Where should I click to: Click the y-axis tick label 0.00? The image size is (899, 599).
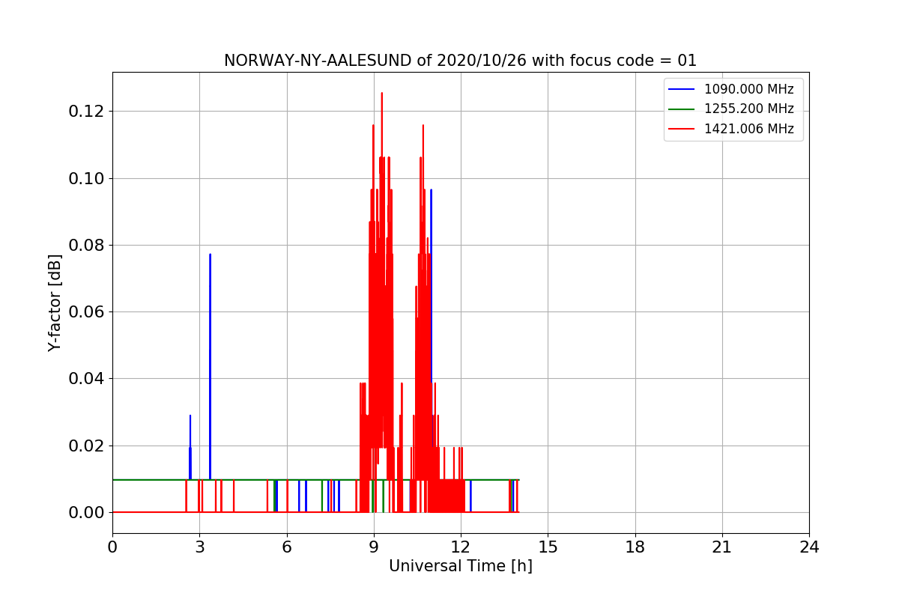pos(85,513)
